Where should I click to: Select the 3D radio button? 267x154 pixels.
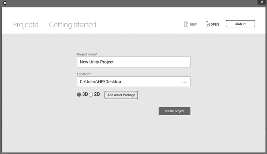tap(79, 95)
